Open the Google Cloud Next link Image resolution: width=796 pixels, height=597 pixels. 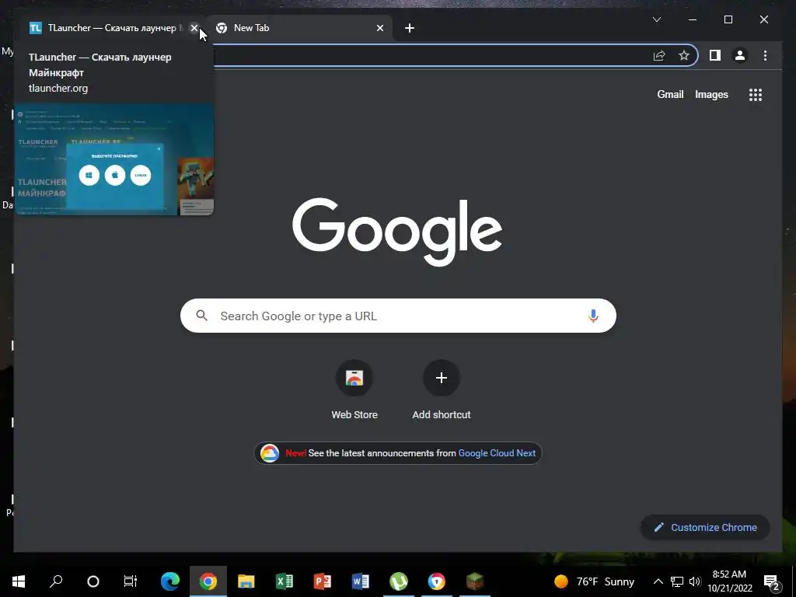497,453
